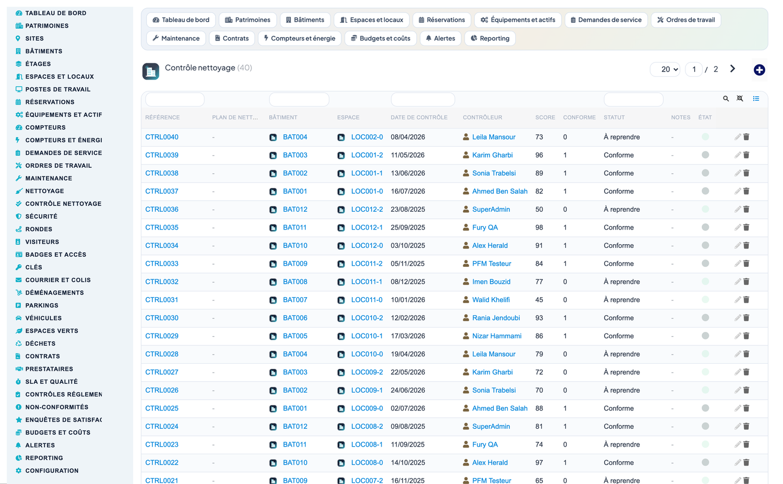Click the Véhicules car icon in sidebar
This screenshot has height=484, width=783.
(x=18, y=318)
